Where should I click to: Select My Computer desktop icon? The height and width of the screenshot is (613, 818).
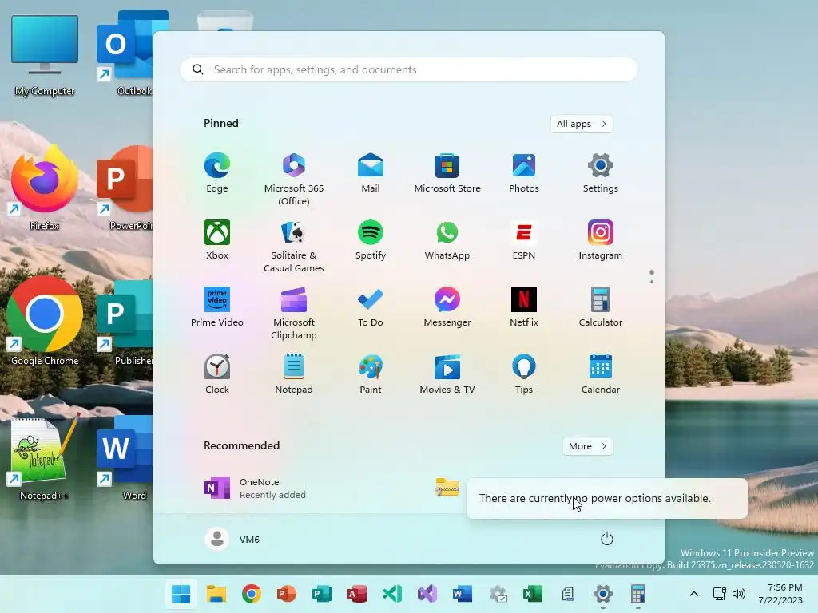tap(45, 55)
